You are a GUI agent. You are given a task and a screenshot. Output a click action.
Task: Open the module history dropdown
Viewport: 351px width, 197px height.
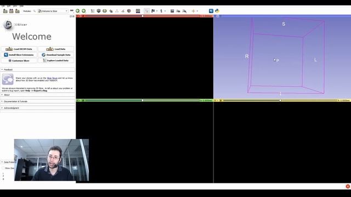72,11
